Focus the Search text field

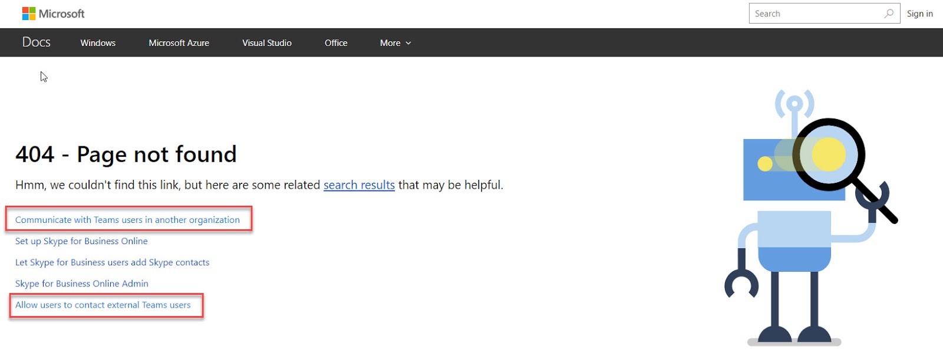816,14
